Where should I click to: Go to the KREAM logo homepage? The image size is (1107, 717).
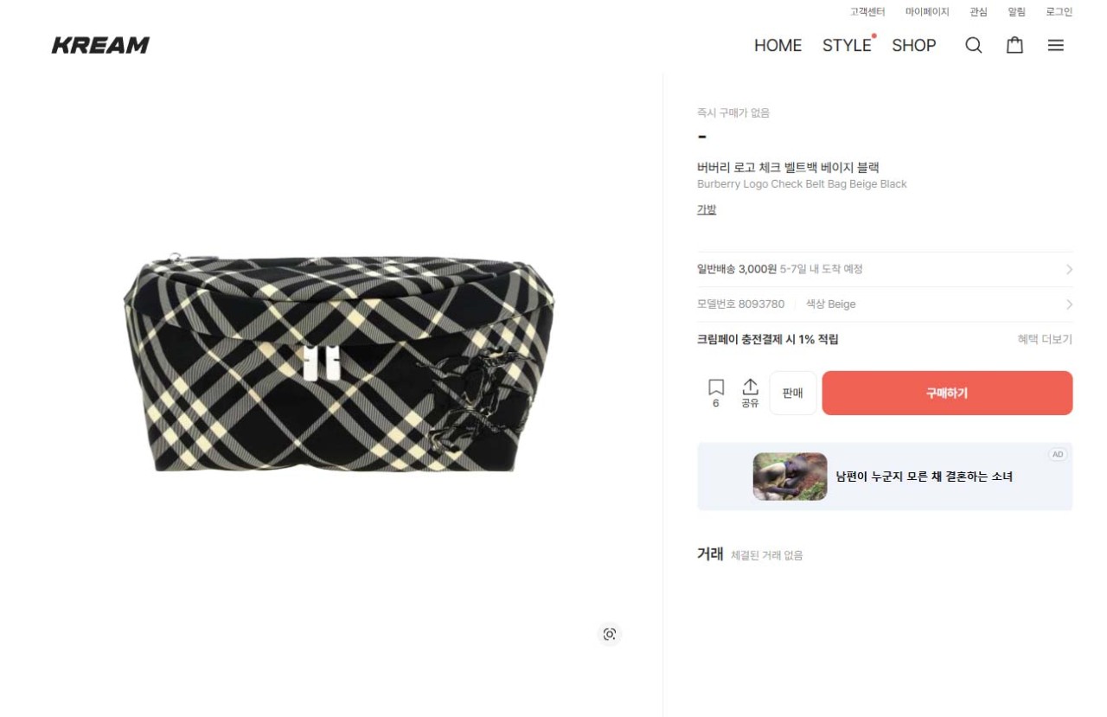(100, 45)
